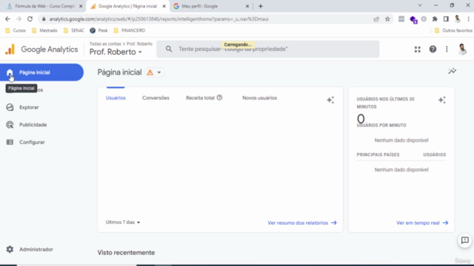The width and height of the screenshot is (474, 266).
Task: Open the help question mark icon
Action: coord(433,50)
